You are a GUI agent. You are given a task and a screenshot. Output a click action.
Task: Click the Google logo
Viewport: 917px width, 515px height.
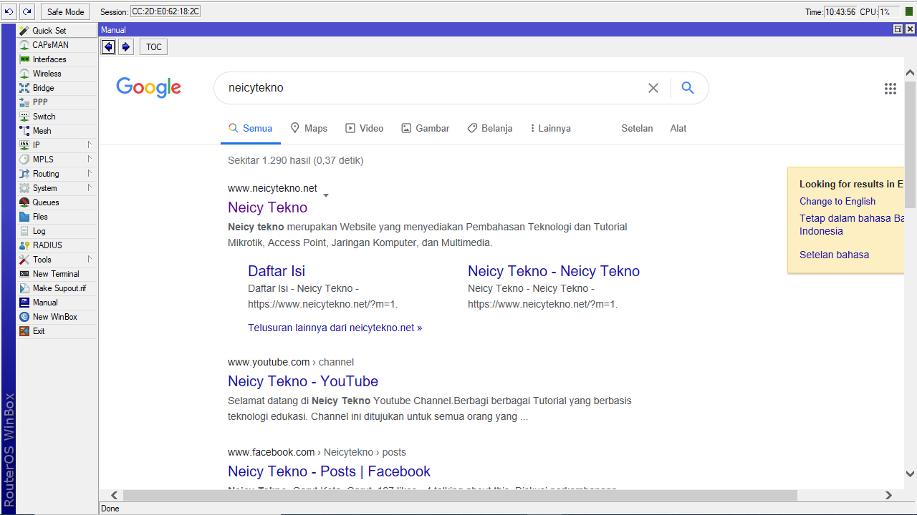[149, 88]
